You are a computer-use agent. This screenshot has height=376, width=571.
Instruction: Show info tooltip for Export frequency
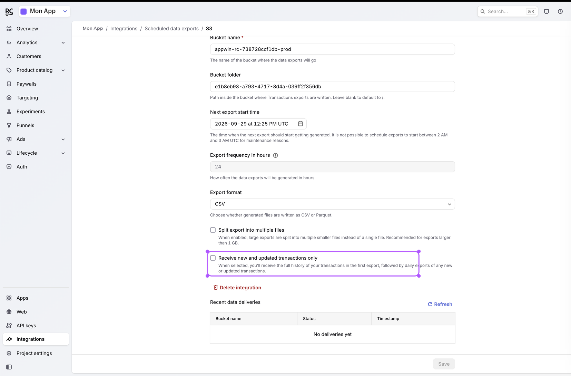pos(275,155)
